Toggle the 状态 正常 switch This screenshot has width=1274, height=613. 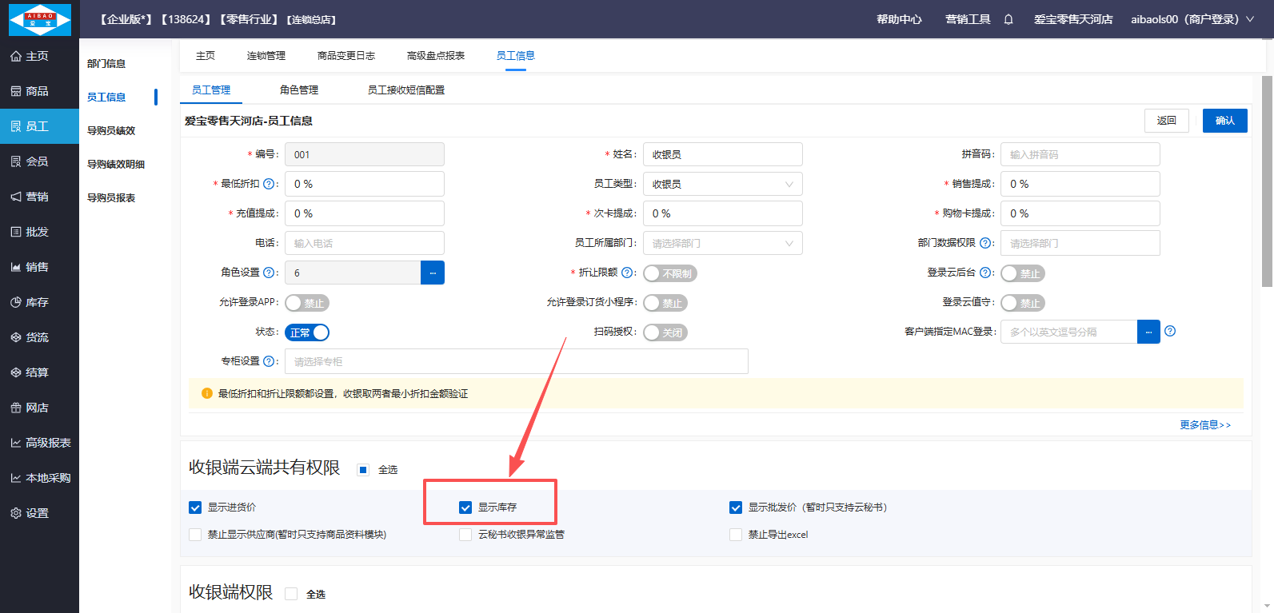[x=307, y=332]
